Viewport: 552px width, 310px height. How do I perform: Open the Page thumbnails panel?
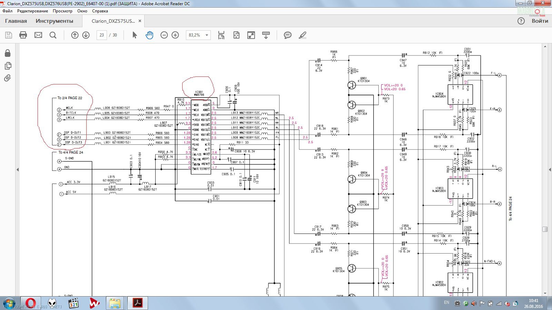pos(8,65)
